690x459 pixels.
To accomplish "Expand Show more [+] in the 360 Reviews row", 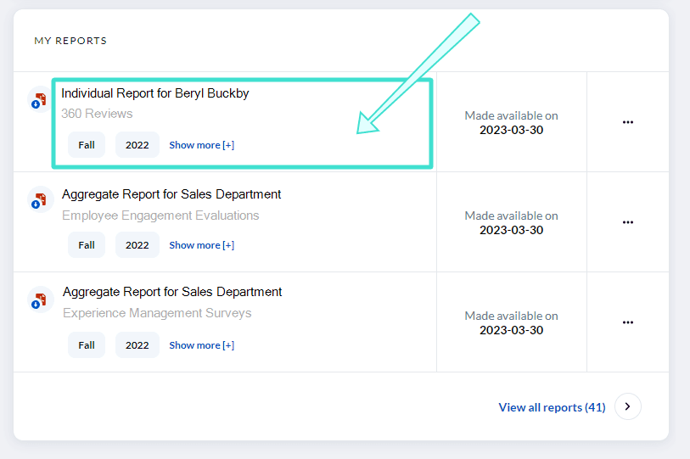I will tap(201, 145).
